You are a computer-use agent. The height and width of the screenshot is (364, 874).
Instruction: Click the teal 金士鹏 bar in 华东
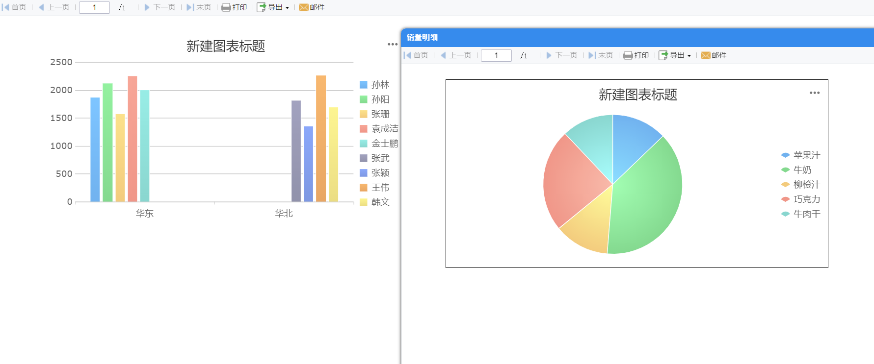tap(145, 146)
